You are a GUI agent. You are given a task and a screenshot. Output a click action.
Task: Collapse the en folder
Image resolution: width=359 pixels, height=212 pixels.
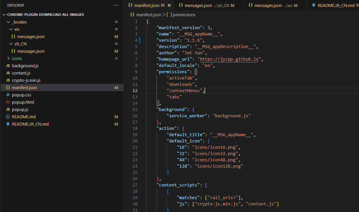(x=11, y=29)
